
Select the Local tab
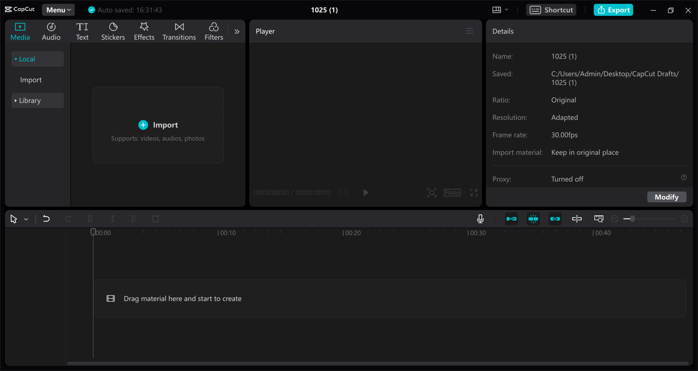pyautogui.click(x=37, y=59)
